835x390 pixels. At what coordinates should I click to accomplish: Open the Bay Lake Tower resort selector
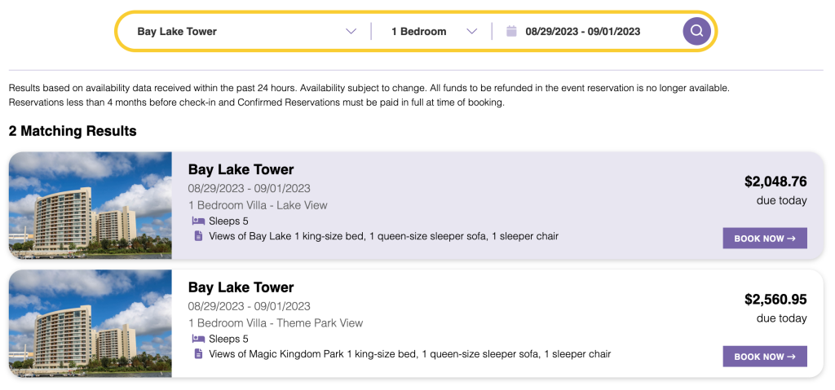click(246, 32)
